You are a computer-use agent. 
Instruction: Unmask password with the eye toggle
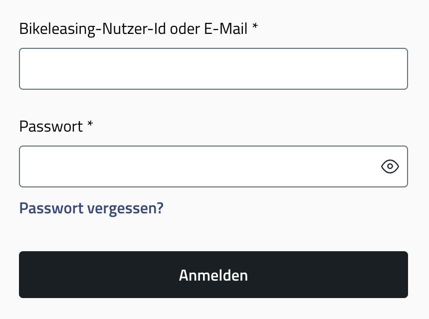coord(390,166)
